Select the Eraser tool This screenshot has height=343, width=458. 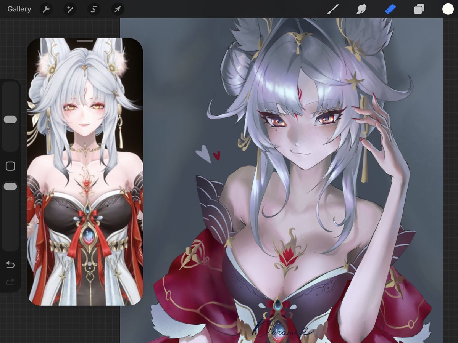390,9
